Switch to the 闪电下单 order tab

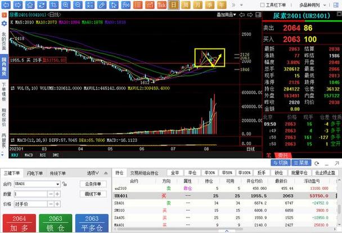click(x=35, y=173)
